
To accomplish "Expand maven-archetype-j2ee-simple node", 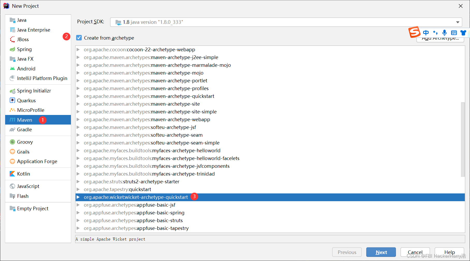I will [78, 57].
